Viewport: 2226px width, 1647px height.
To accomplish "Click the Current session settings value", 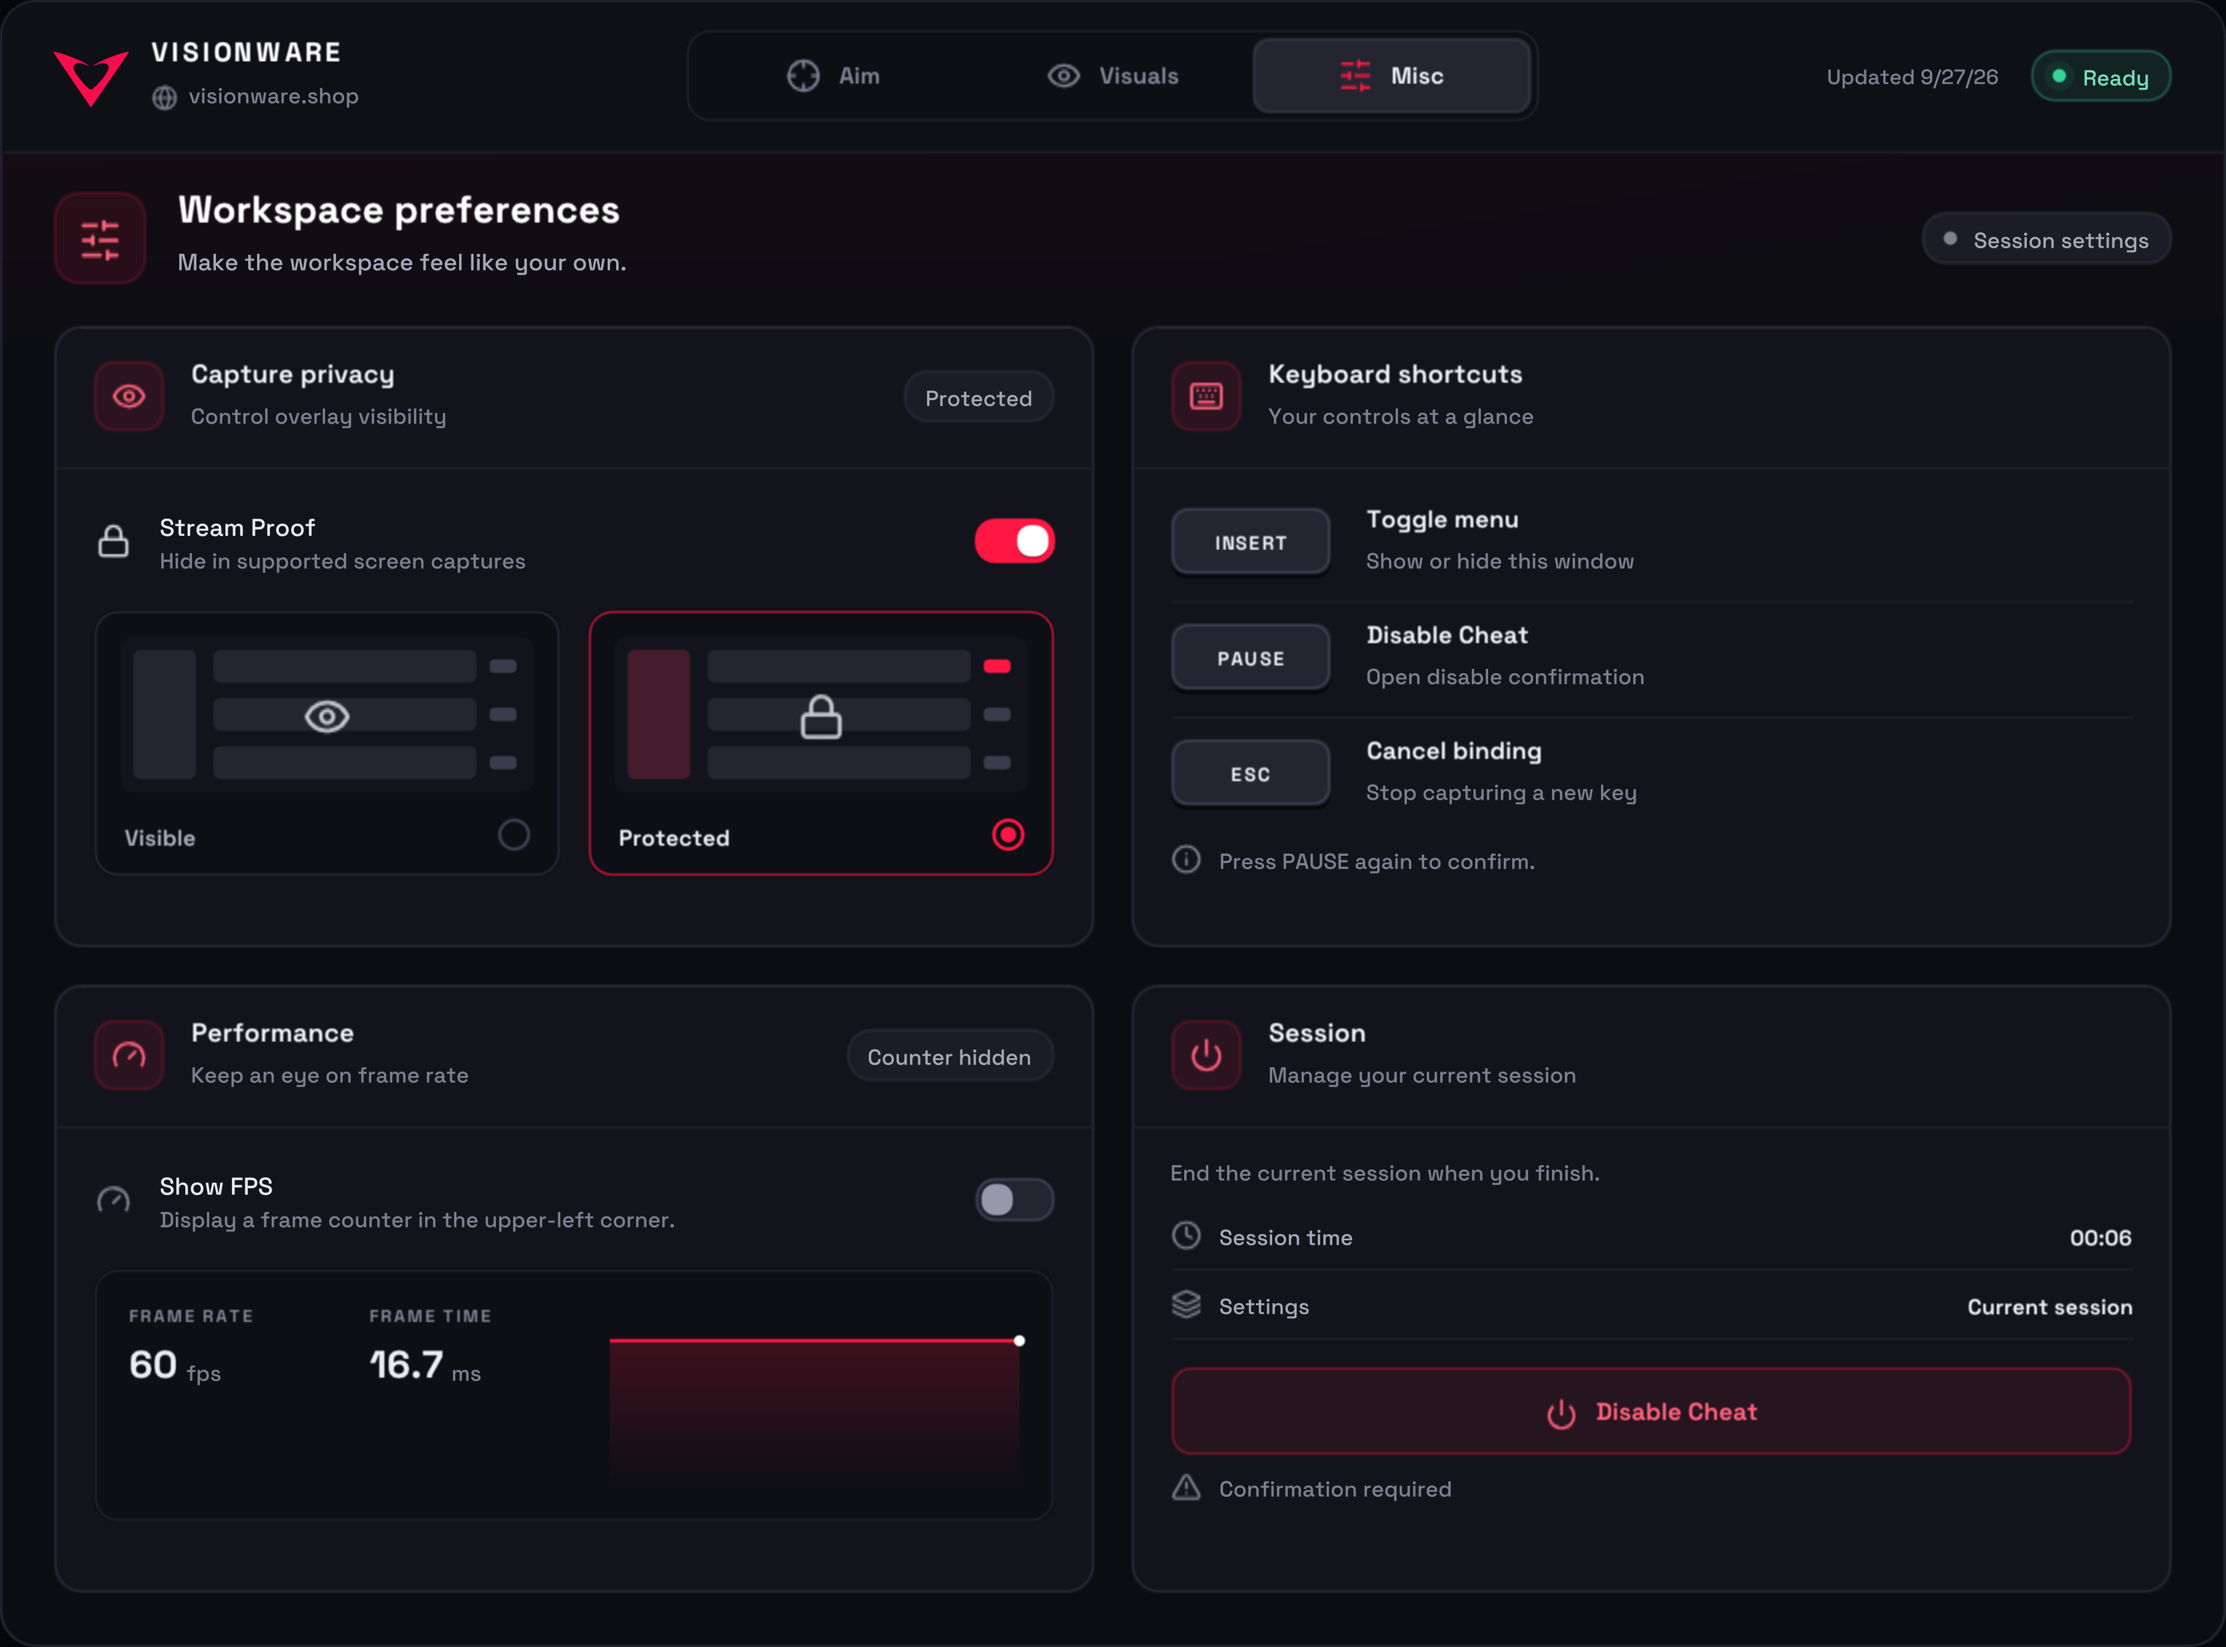I will coord(2050,1306).
